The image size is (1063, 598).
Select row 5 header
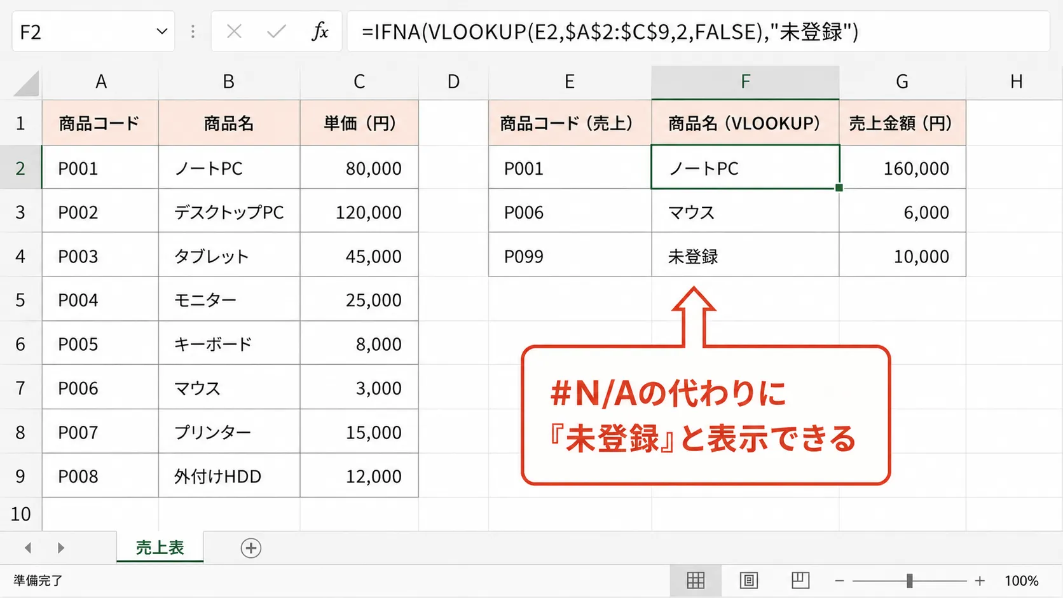[x=20, y=300]
